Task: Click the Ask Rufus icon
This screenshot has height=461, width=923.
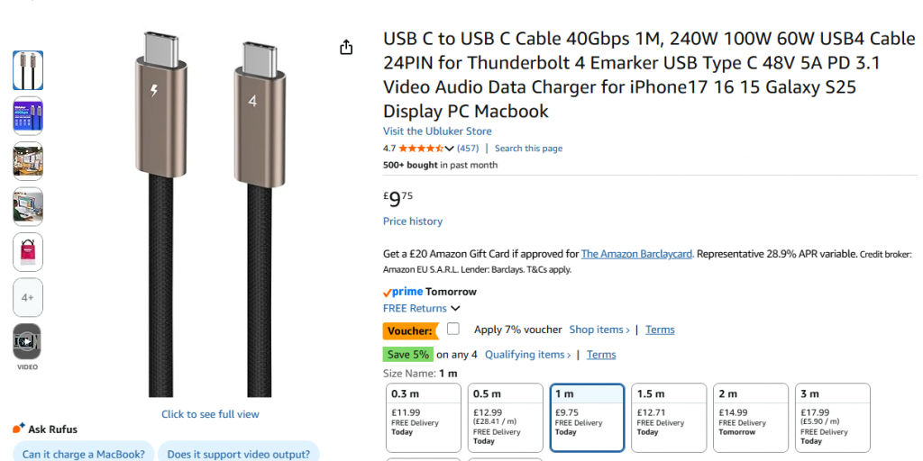Action: click(x=19, y=429)
